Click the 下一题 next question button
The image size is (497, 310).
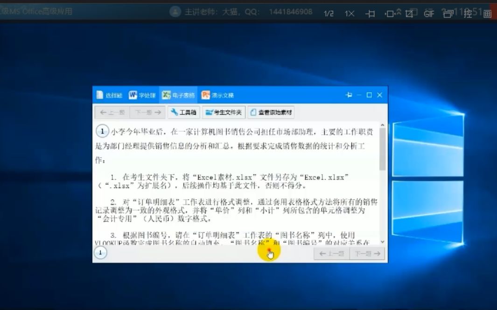[x=367, y=253]
